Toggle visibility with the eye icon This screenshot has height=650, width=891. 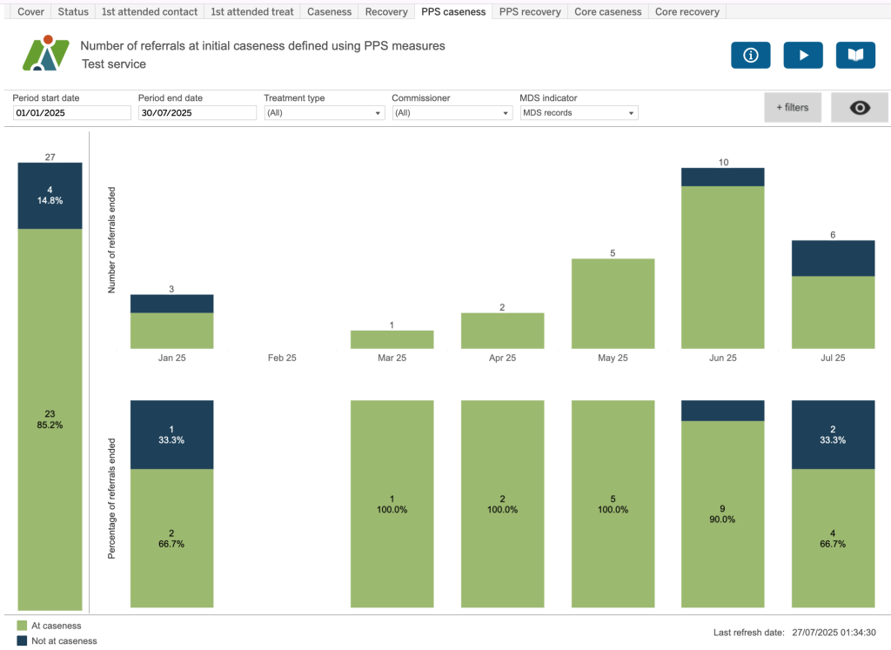click(859, 108)
